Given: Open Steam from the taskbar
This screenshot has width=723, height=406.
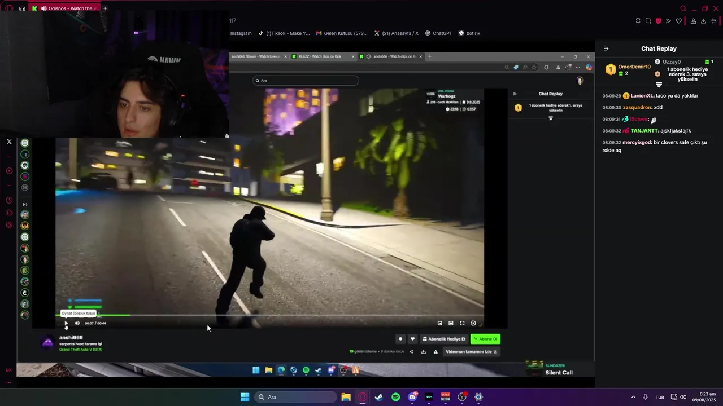Looking at the screenshot, I should (379, 397).
